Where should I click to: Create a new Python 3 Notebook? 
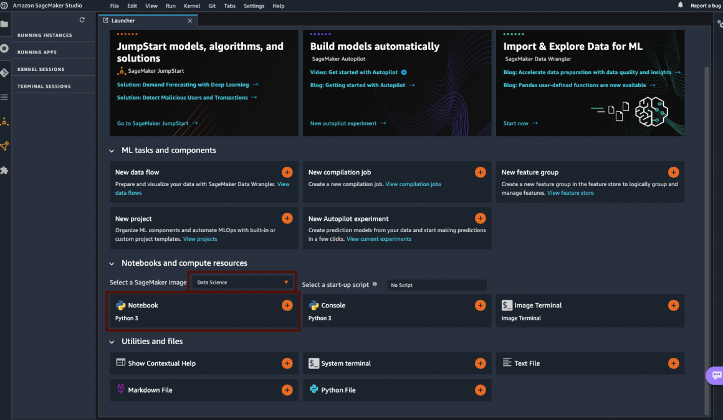tap(287, 306)
